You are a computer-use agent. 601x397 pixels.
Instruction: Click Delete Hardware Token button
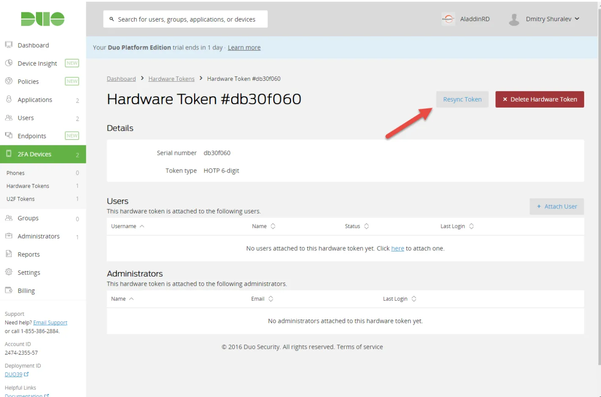540,99
